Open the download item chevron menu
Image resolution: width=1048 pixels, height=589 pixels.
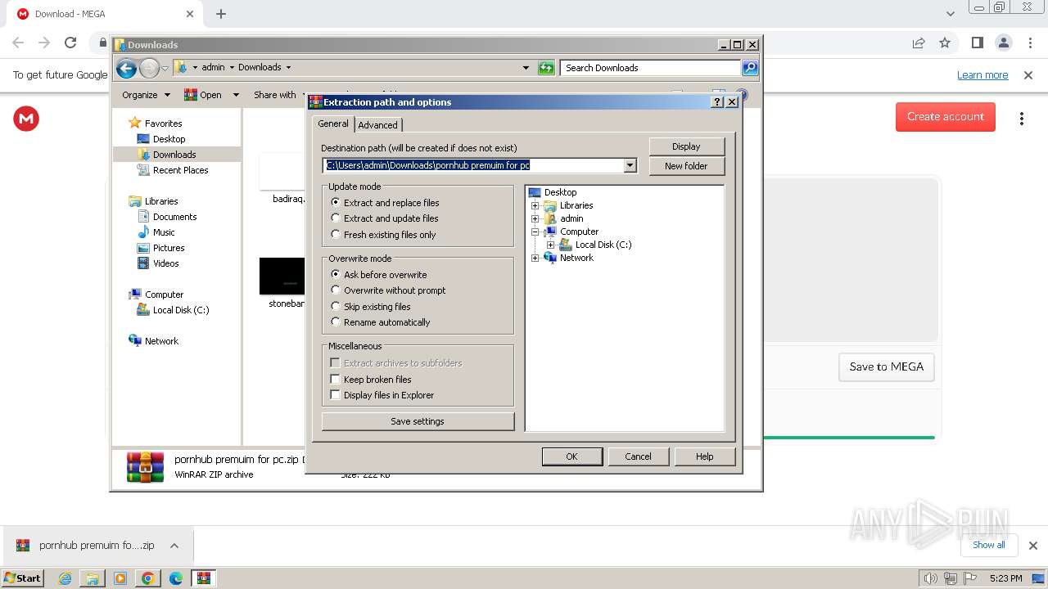point(174,546)
